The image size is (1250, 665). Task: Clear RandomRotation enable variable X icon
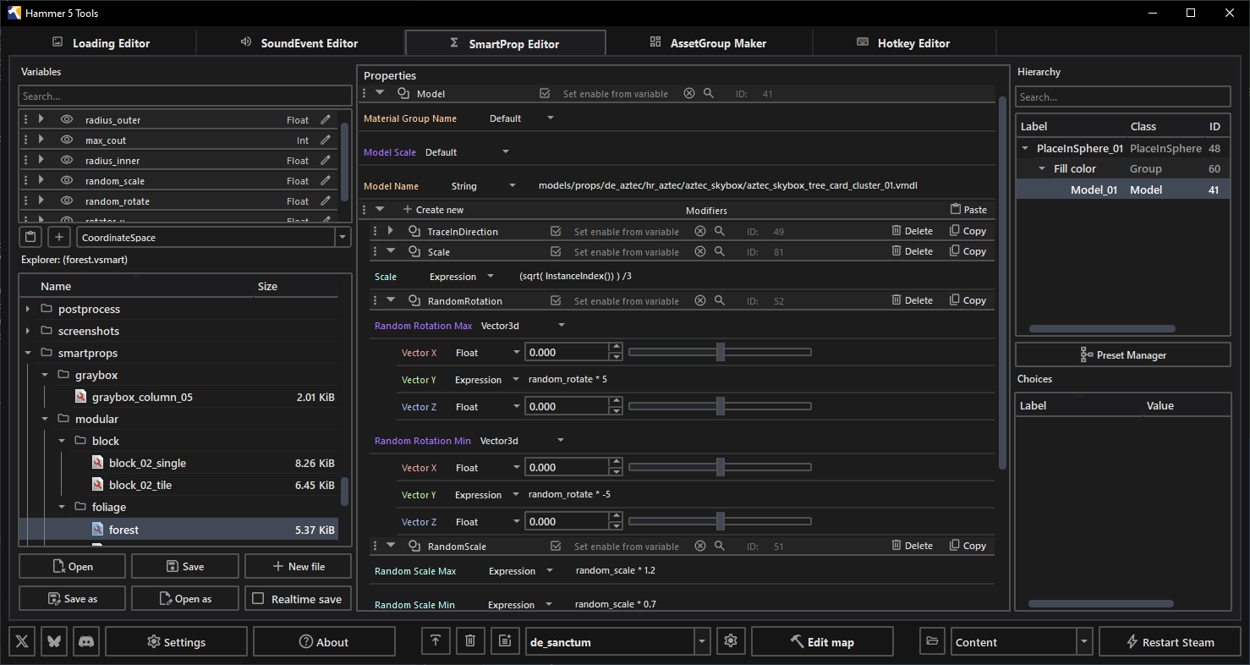(700, 300)
